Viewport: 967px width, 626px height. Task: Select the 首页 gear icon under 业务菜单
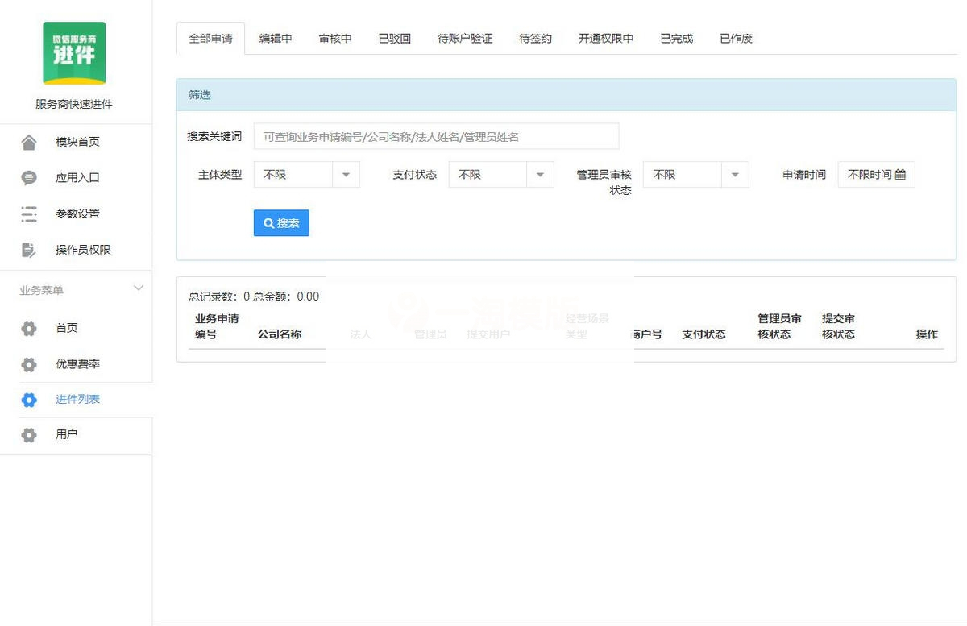pyautogui.click(x=29, y=328)
